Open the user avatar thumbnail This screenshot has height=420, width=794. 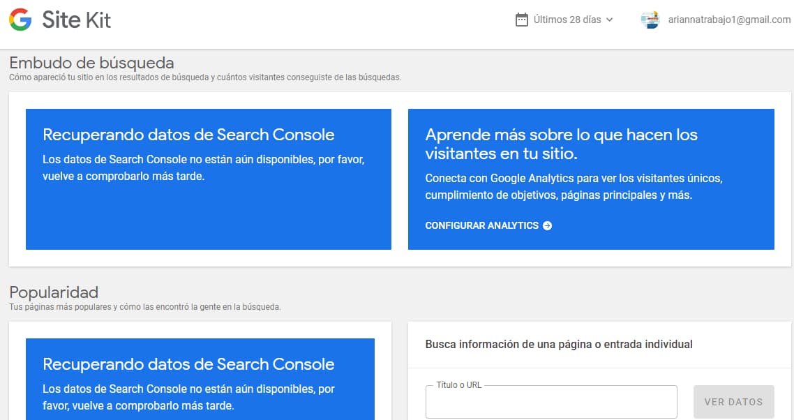(x=650, y=20)
